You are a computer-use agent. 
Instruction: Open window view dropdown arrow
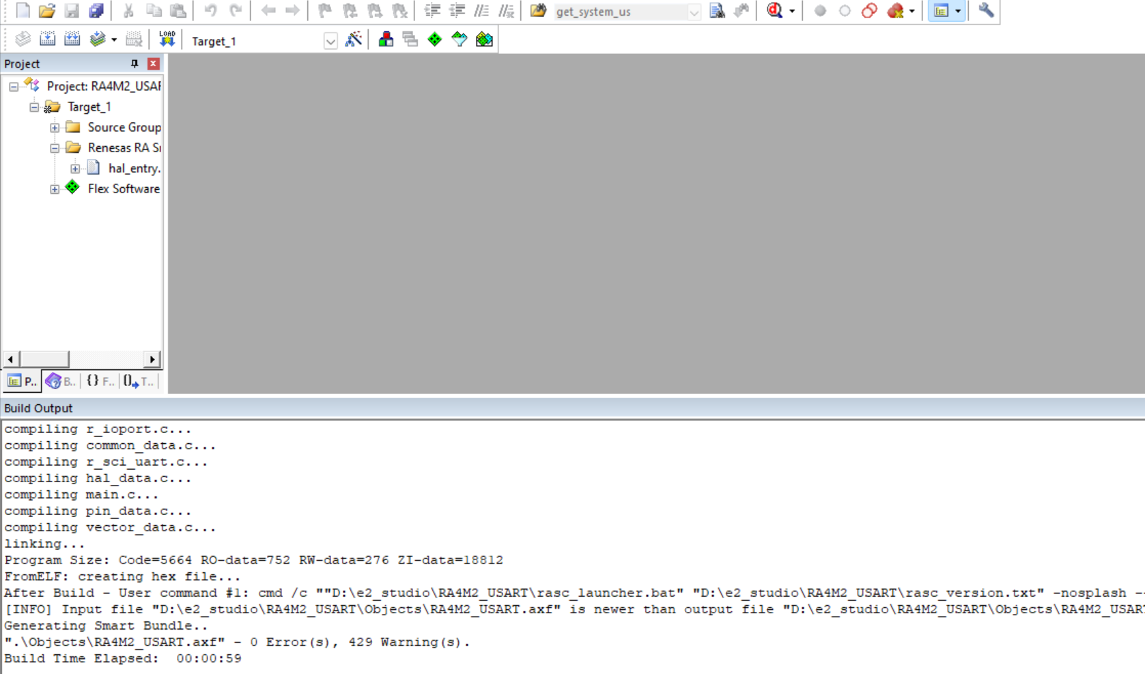tap(958, 11)
